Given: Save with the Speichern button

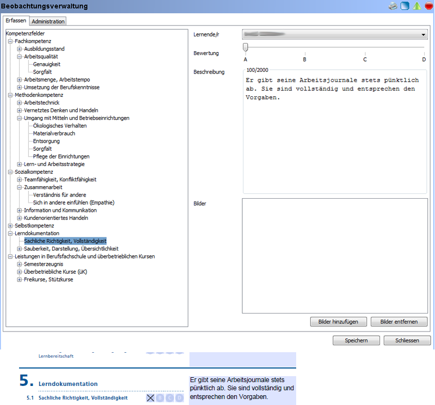Looking at the screenshot, I should pos(356,340).
